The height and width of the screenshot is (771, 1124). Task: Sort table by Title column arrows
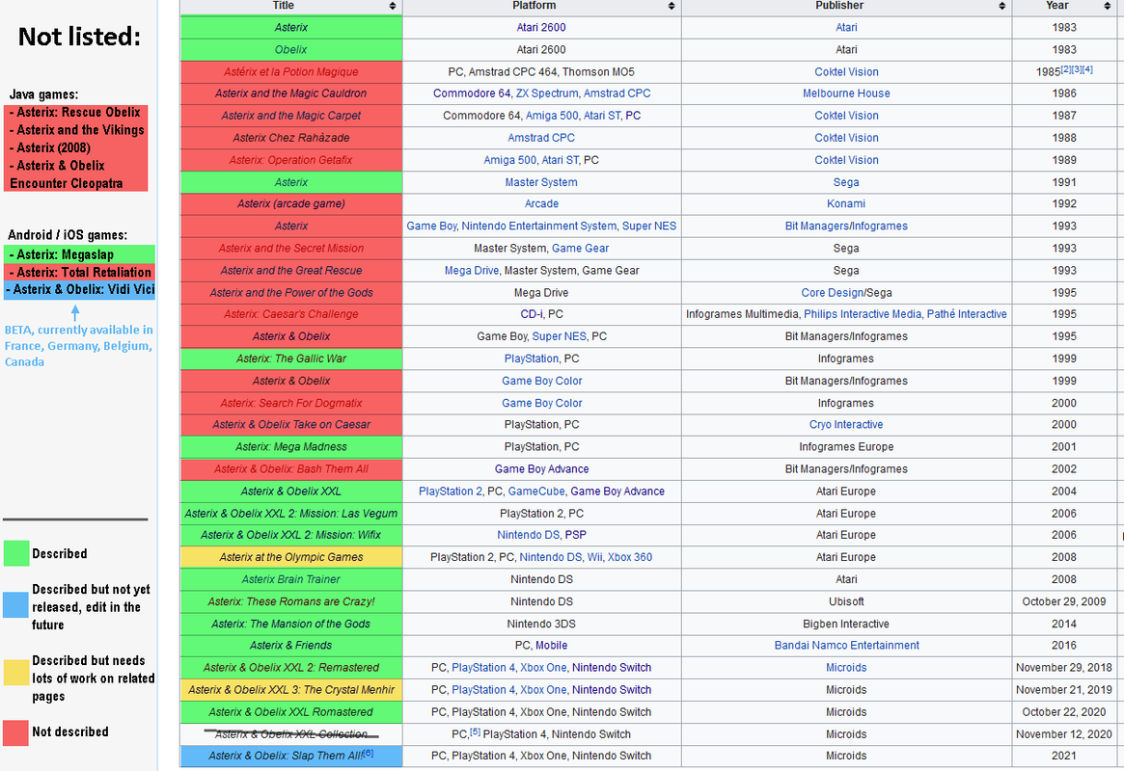pos(392,6)
